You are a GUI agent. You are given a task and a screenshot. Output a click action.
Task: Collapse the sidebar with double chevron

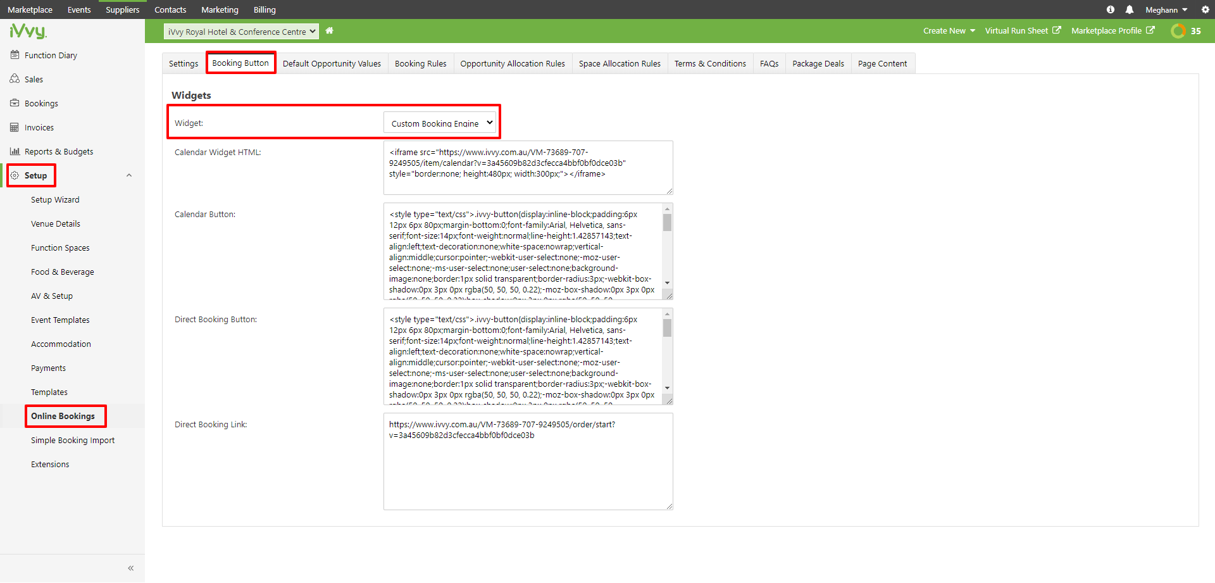coord(131,568)
